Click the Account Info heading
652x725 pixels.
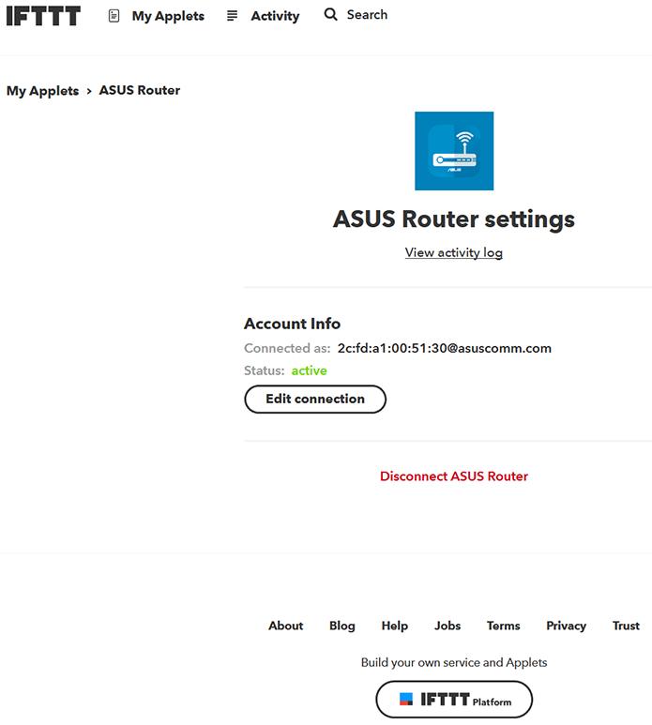[x=293, y=324]
